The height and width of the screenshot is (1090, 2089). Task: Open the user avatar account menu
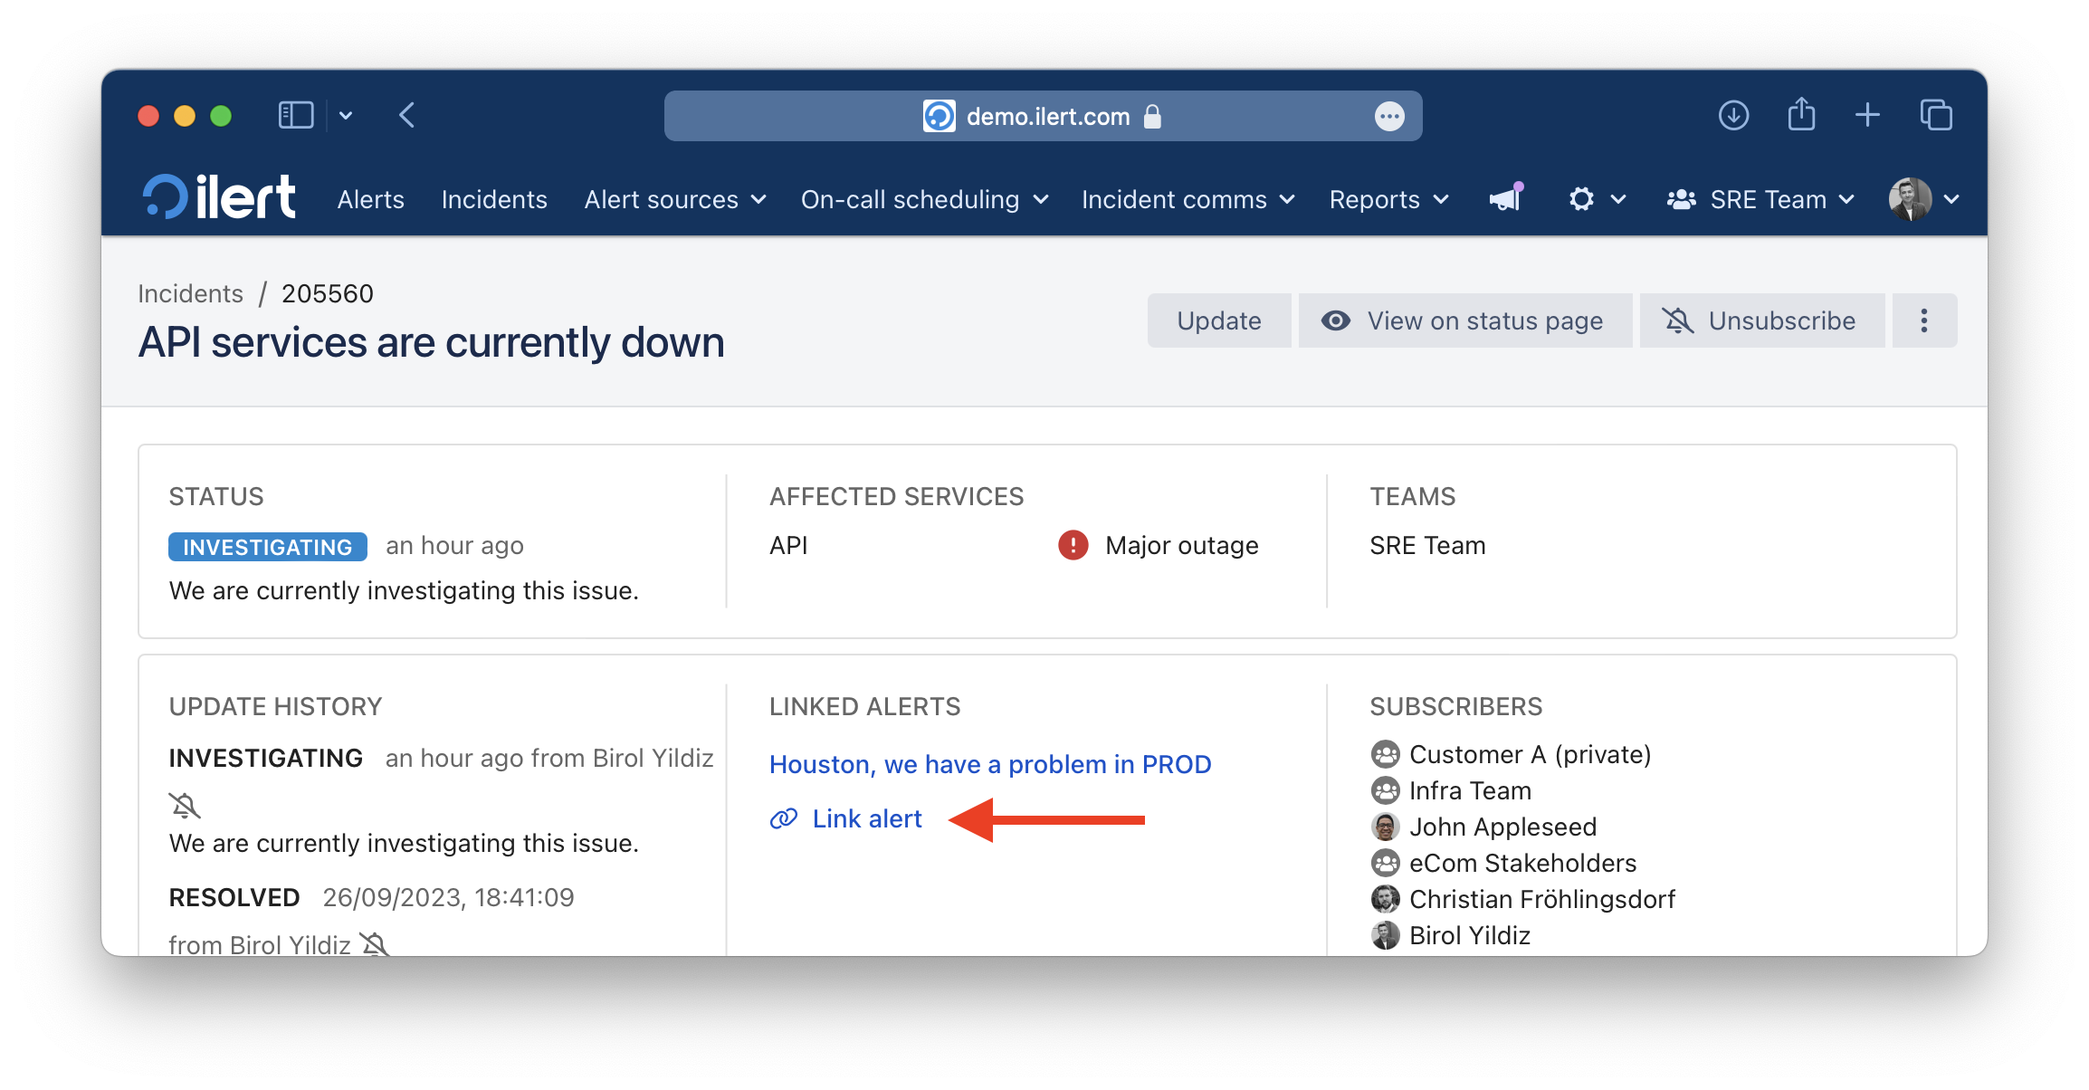click(1924, 199)
